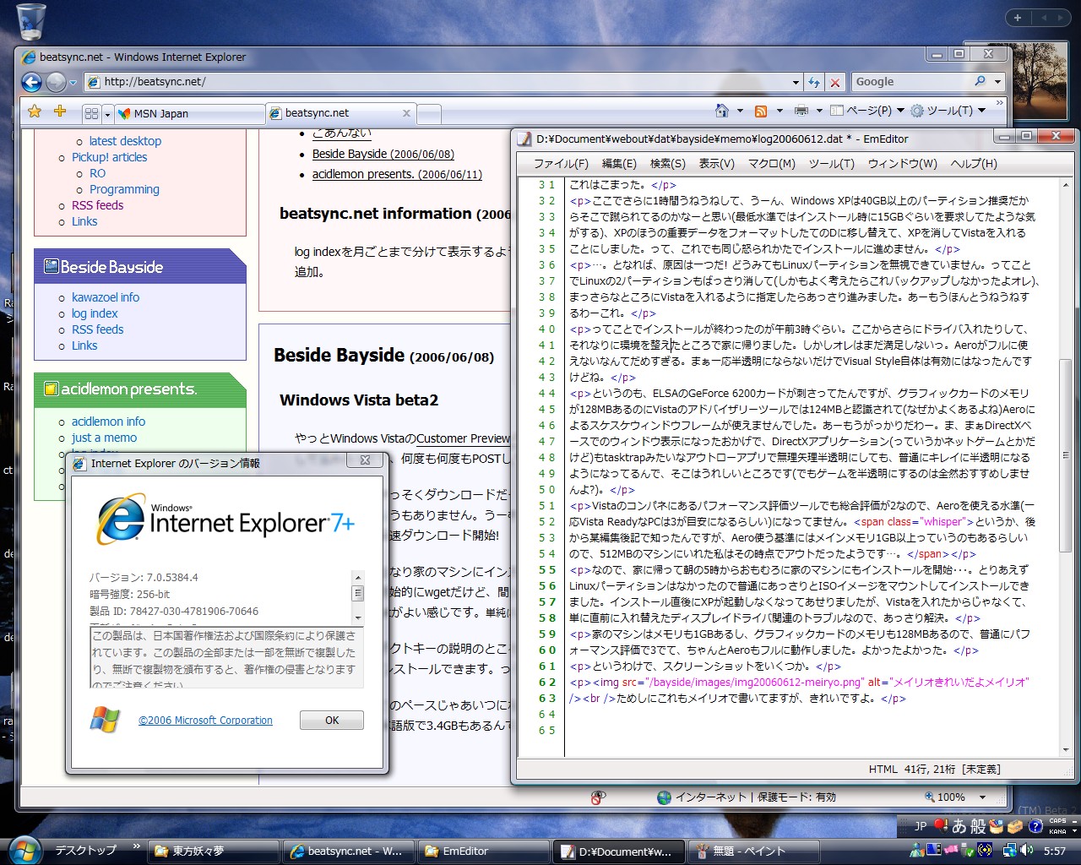The height and width of the screenshot is (865, 1081).
Task: Toggle CAPS lock on the language bar
Action: coord(1057,821)
